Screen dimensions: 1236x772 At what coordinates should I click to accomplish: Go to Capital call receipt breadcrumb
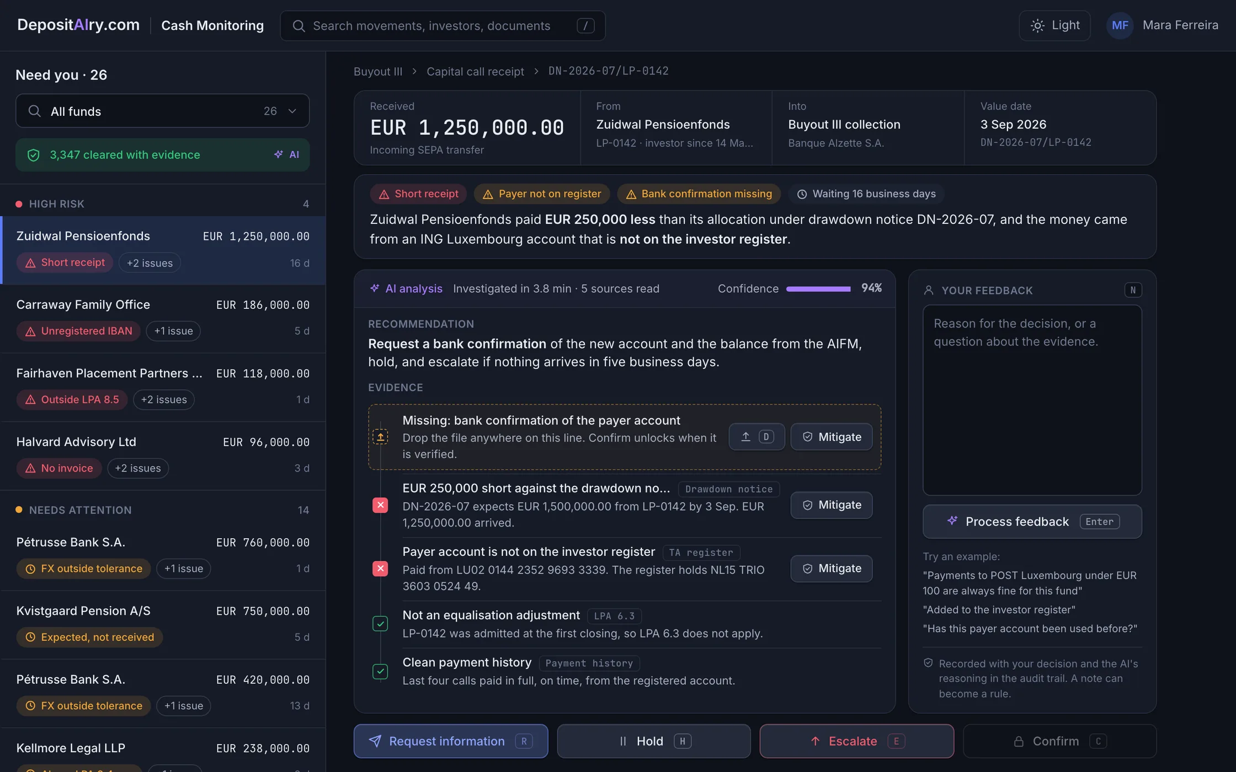(x=475, y=71)
